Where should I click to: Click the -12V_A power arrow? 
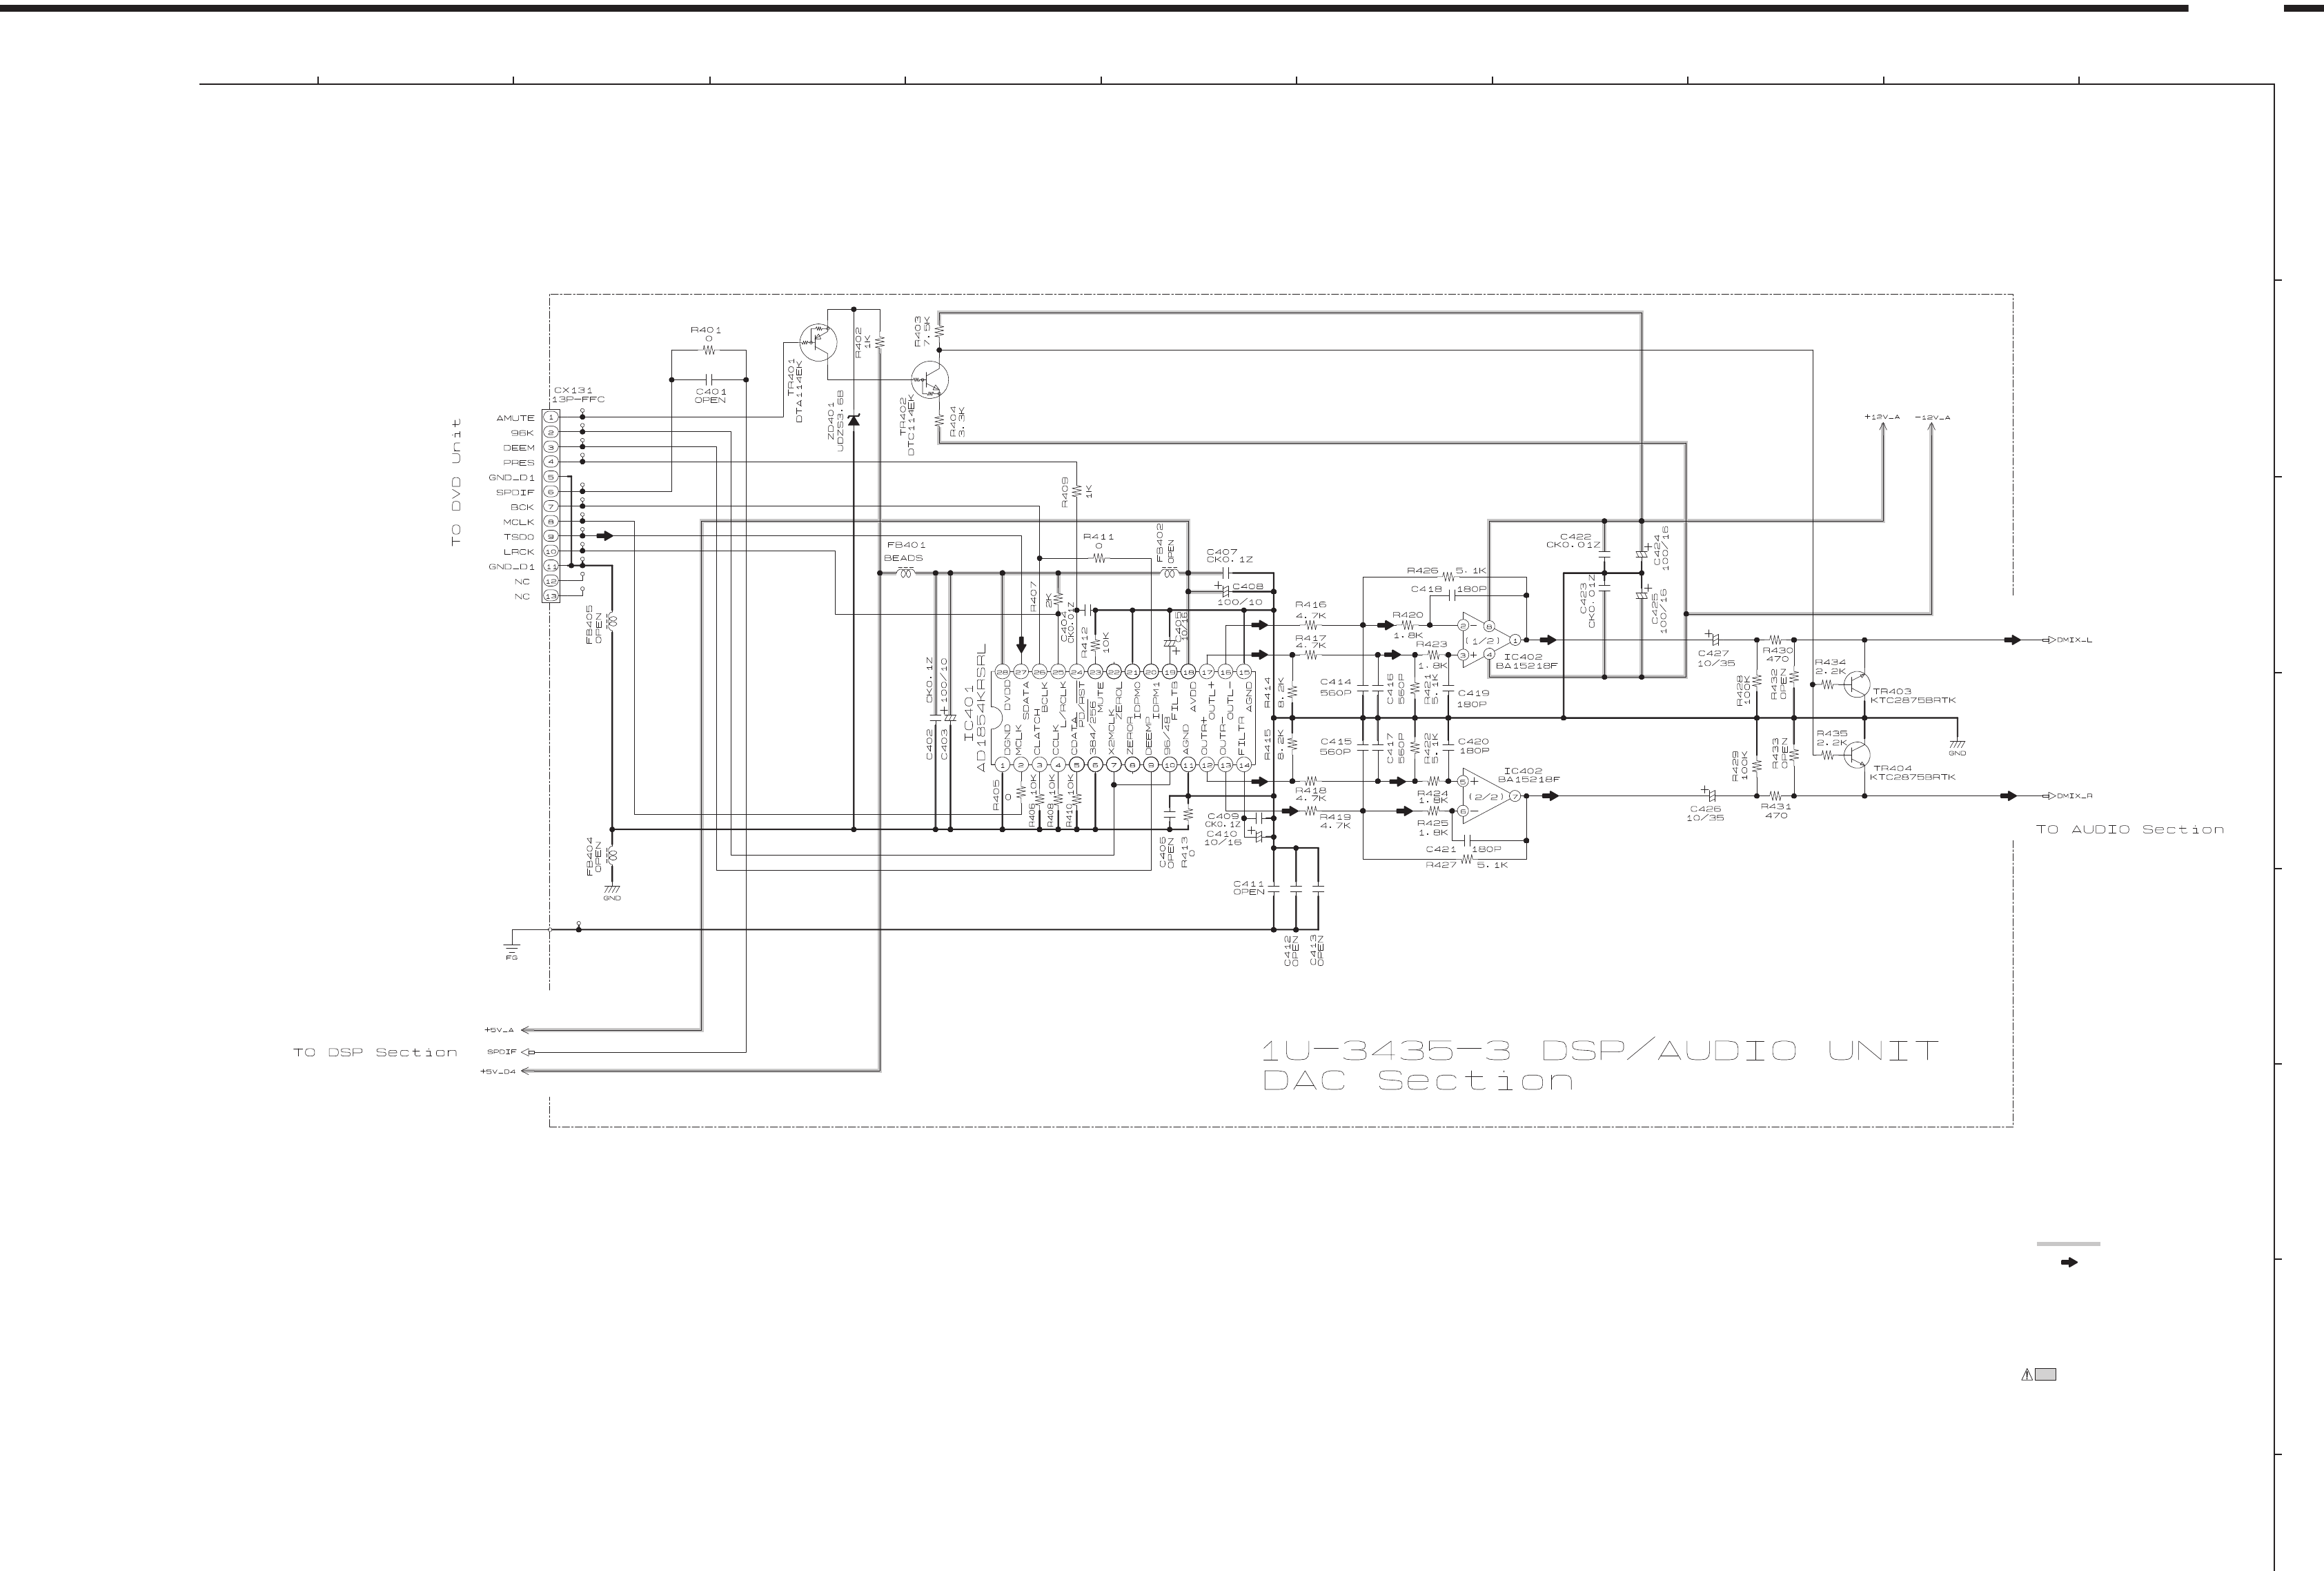pyautogui.click(x=1931, y=426)
